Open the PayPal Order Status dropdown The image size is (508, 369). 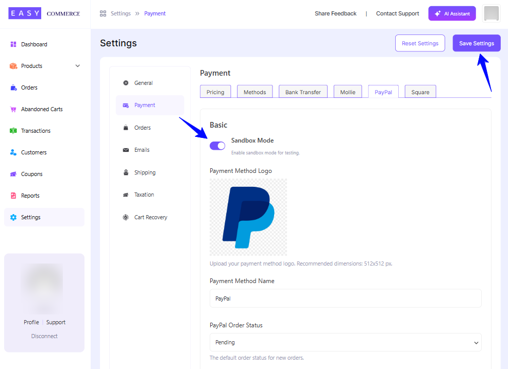(345, 342)
